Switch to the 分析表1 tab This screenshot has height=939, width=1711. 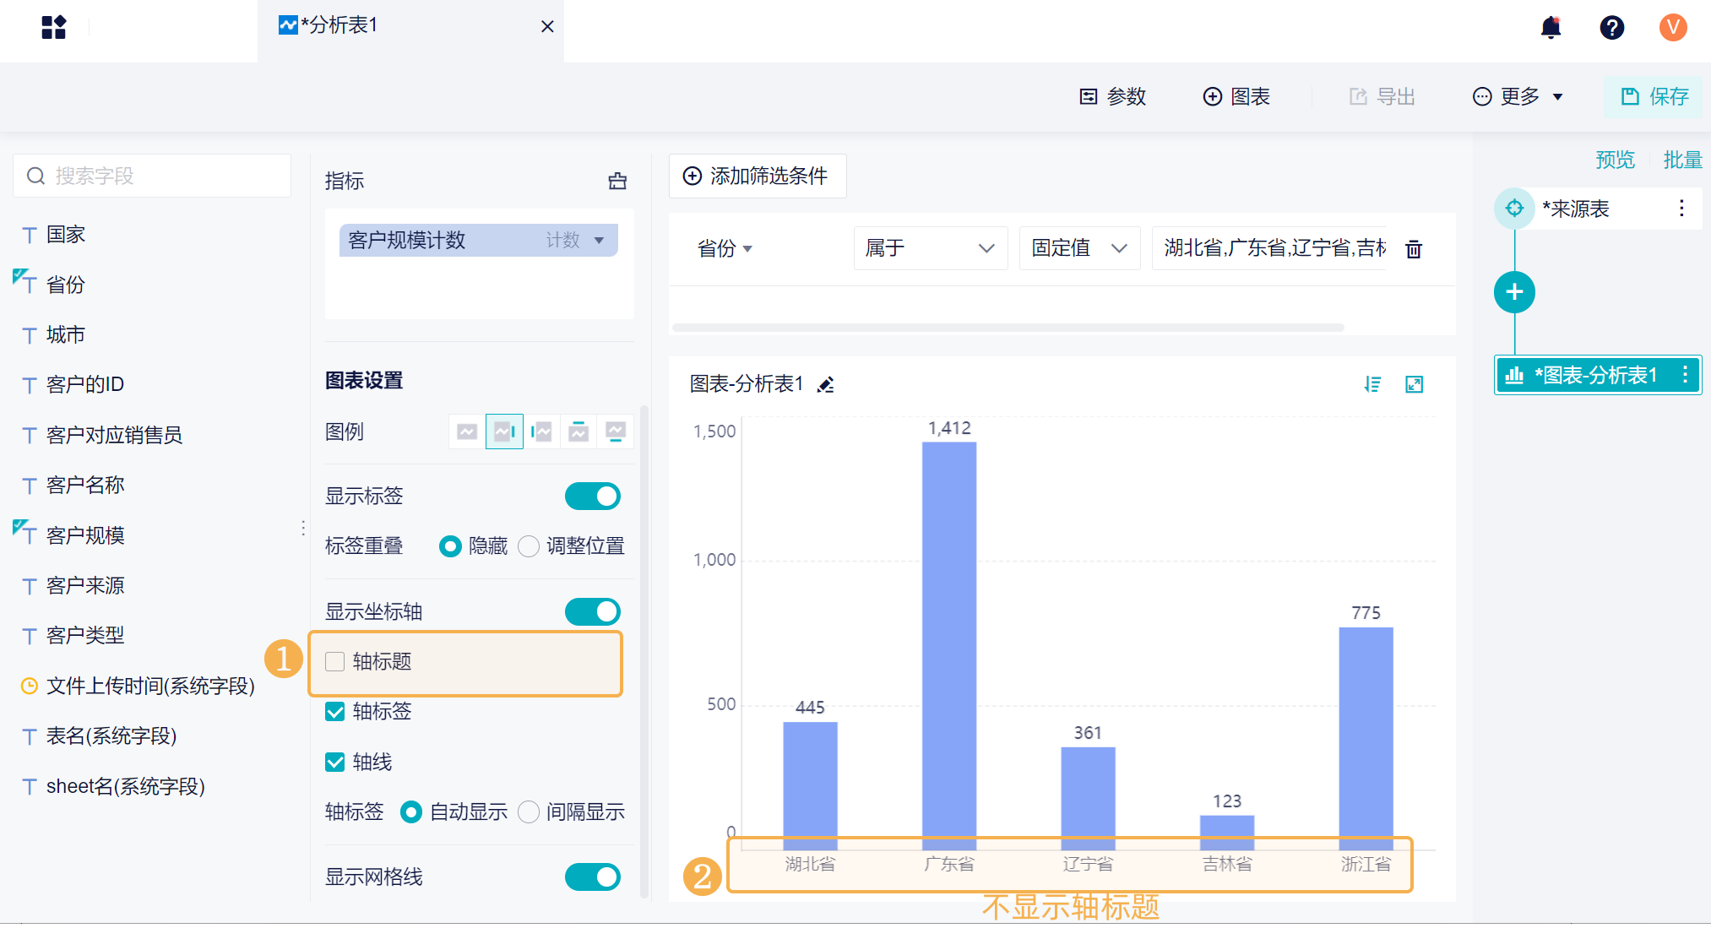338,25
